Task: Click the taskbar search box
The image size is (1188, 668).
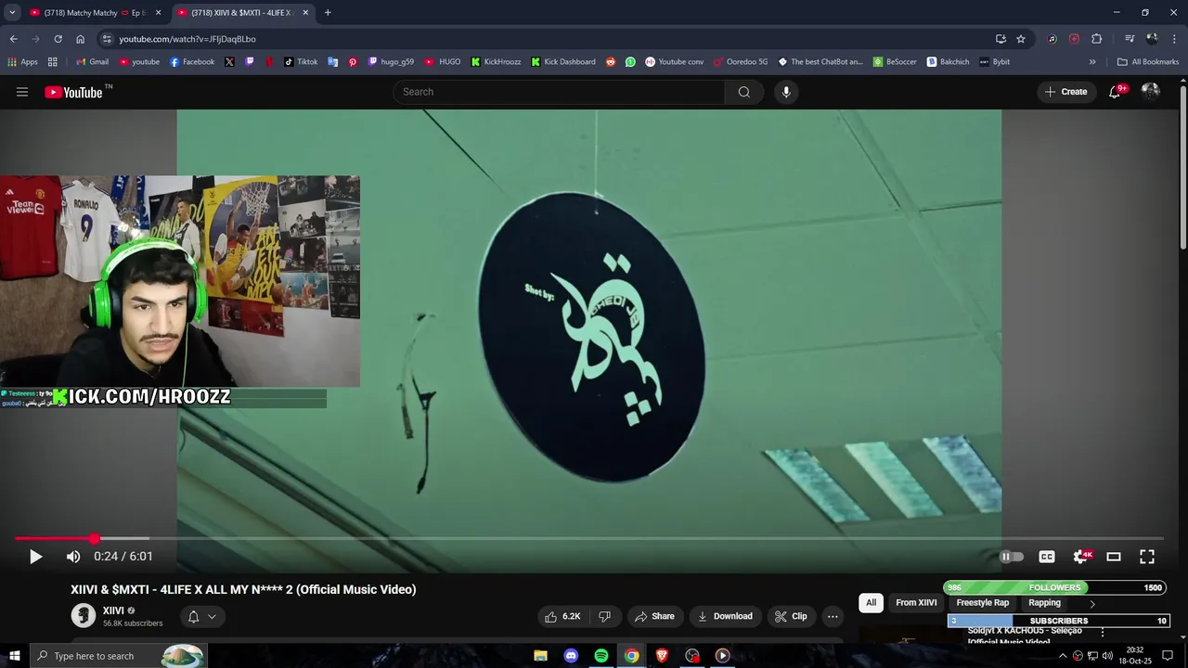Action: (119, 656)
